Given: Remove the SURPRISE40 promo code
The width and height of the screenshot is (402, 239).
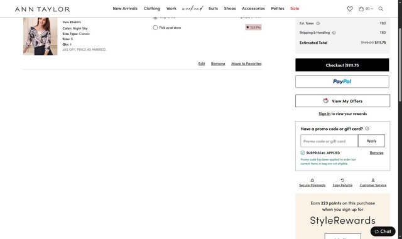Looking at the screenshot, I should tap(376, 152).
